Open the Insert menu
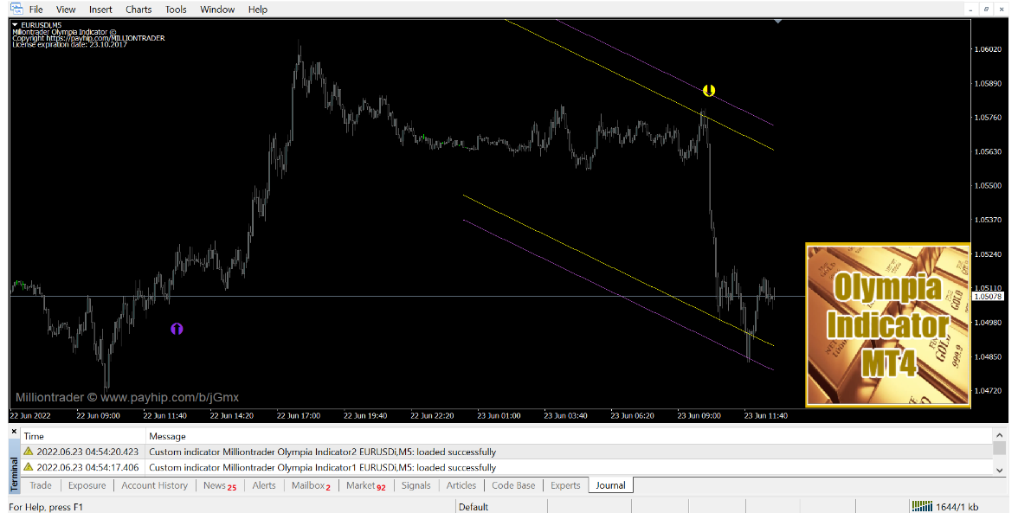Viewport: 1018px width, 513px height. tap(100, 9)
